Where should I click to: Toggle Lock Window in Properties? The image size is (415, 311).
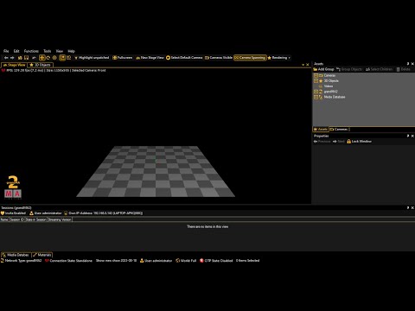tap(359, 142)
